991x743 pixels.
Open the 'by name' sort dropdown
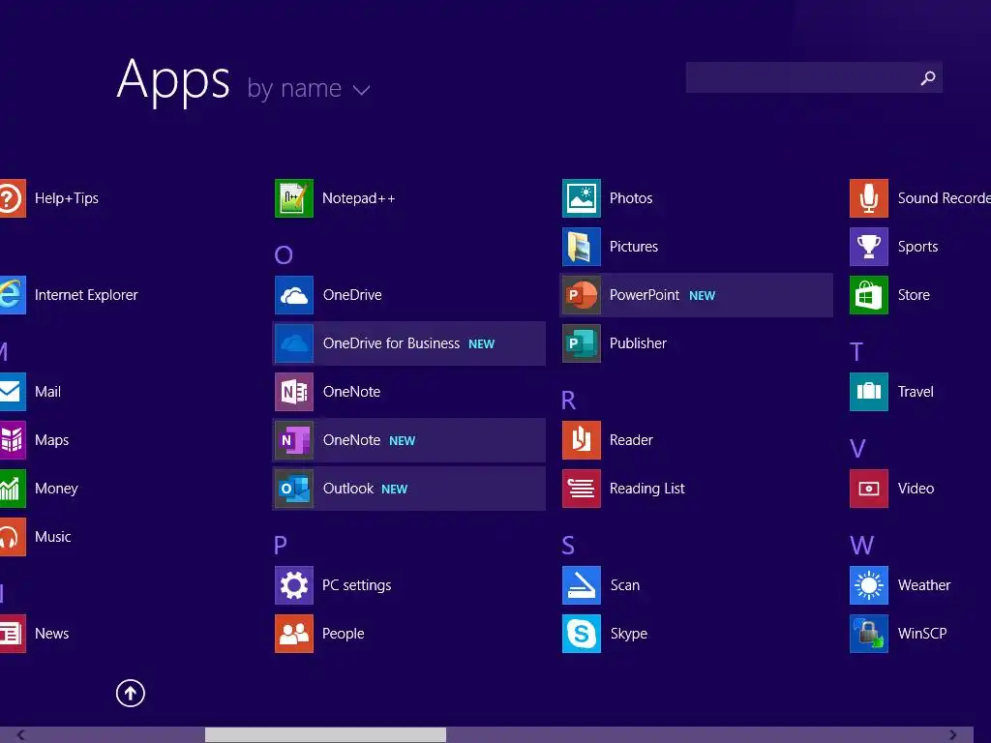[309, 88]
